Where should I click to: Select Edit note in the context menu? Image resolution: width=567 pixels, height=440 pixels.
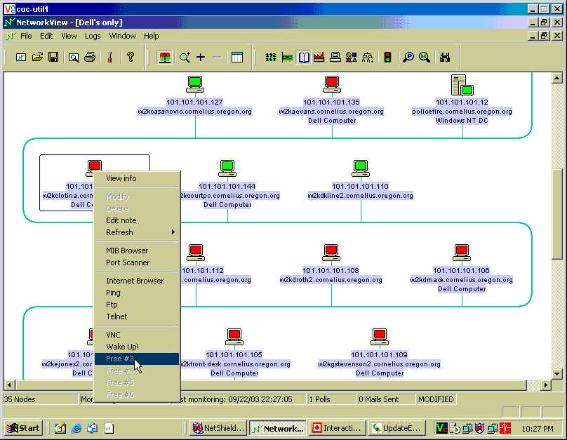pyautogui.click(x=137, y=220)
